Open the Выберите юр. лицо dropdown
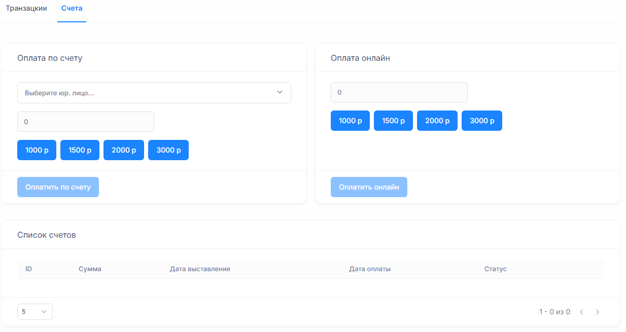 (x=154, y=93)
